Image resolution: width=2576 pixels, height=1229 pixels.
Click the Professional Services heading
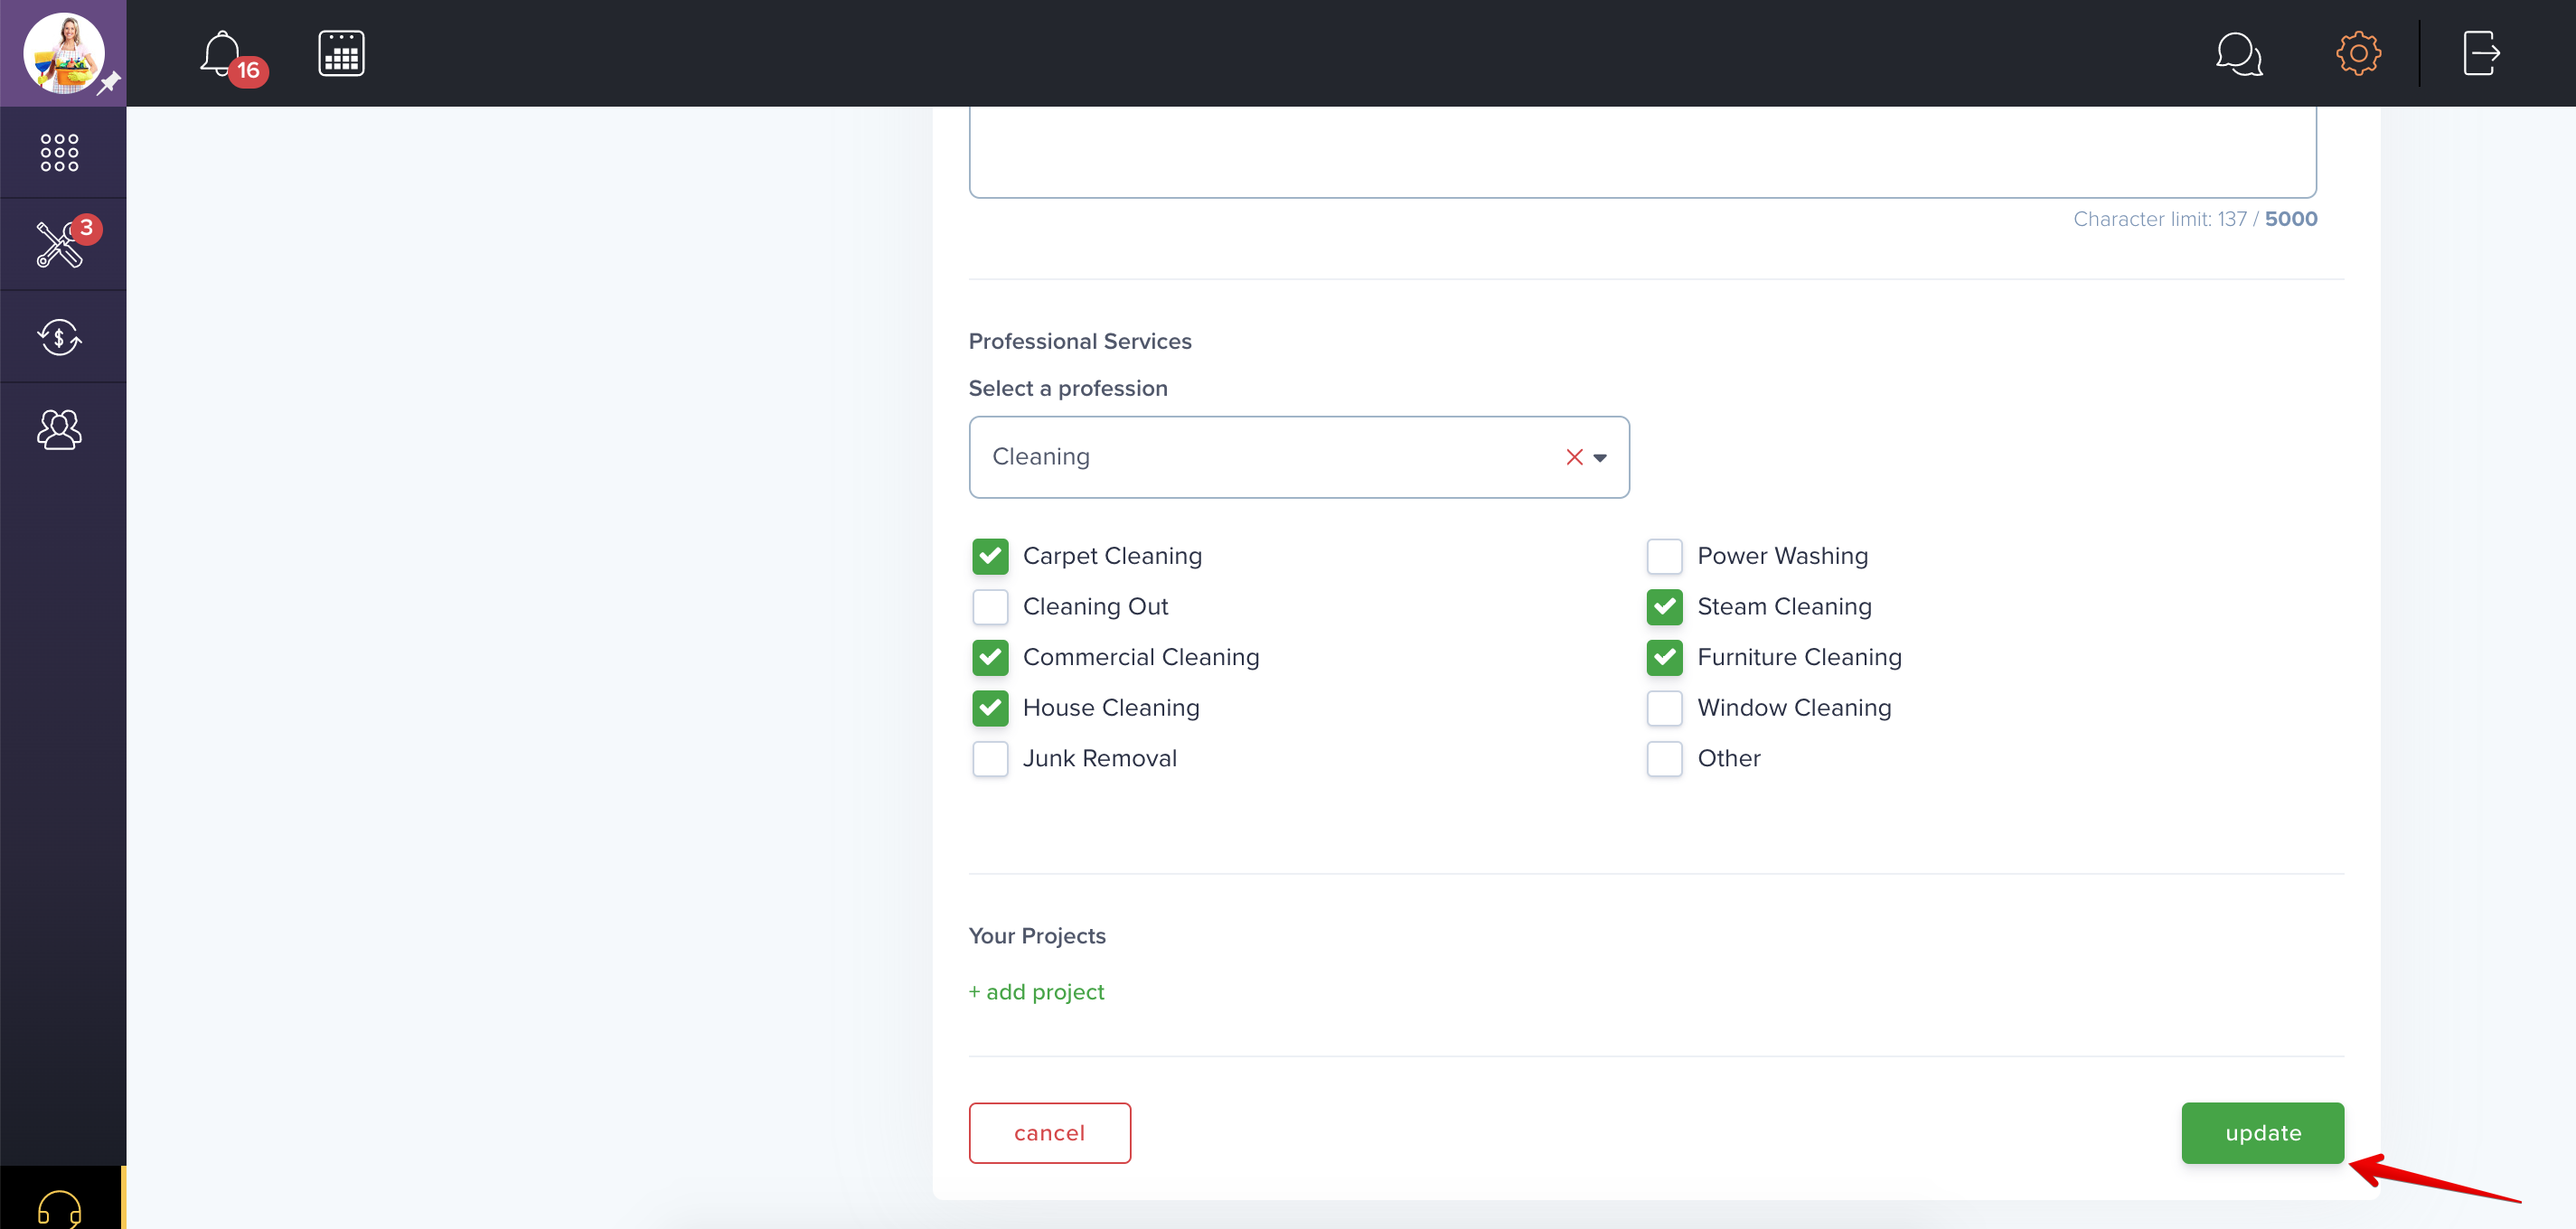1080,341
